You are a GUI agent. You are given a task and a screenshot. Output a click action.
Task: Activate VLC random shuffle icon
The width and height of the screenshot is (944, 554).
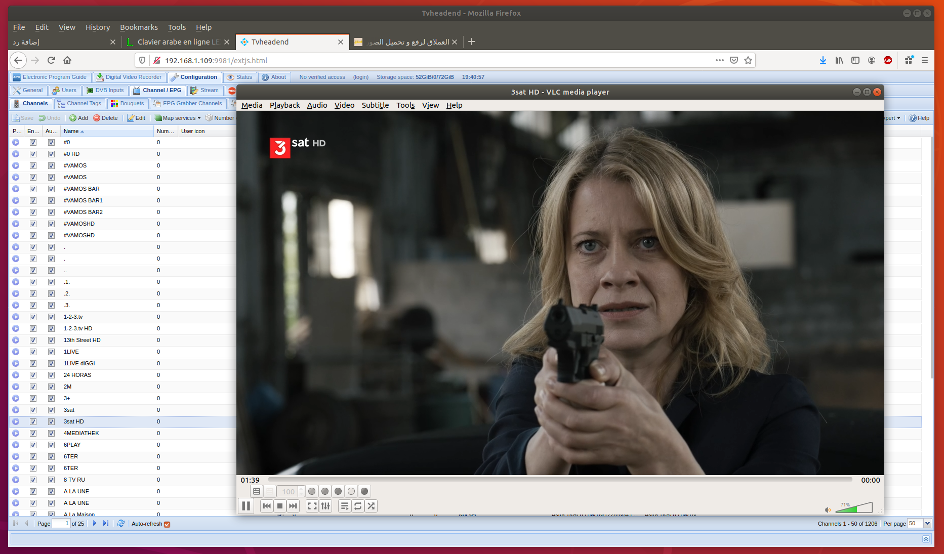(x=371, y=505)
